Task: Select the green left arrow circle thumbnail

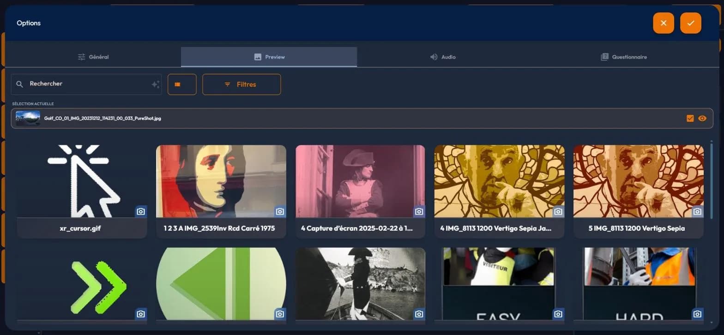Action: tap(221, 284)
